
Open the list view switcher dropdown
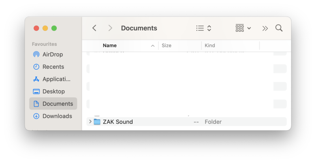pyautogui.click(x=204, y=28)
